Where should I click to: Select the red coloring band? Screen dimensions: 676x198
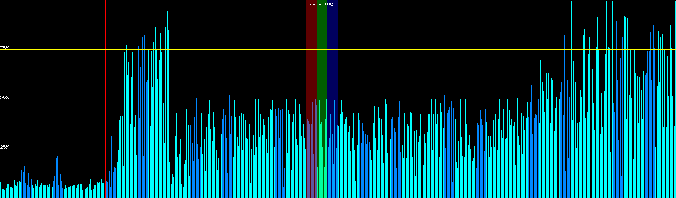311,66
